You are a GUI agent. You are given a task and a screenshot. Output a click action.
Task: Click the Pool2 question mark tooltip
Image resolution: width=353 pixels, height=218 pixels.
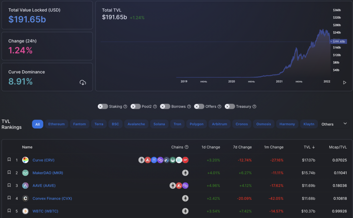pos(155,106)
